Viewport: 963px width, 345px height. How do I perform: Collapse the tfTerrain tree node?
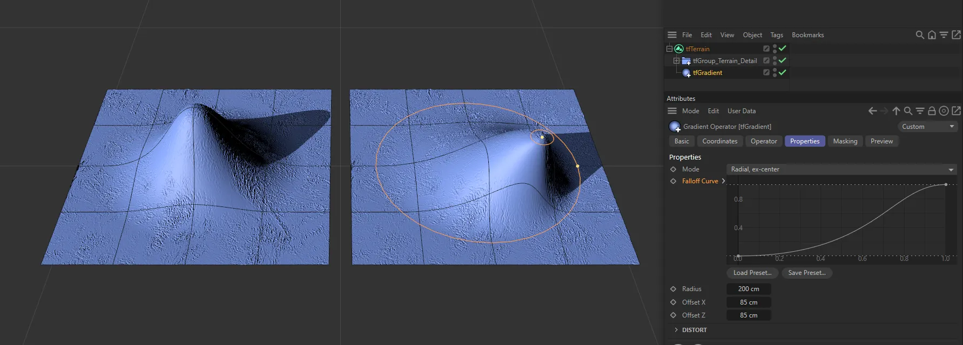tap(669, 49)
